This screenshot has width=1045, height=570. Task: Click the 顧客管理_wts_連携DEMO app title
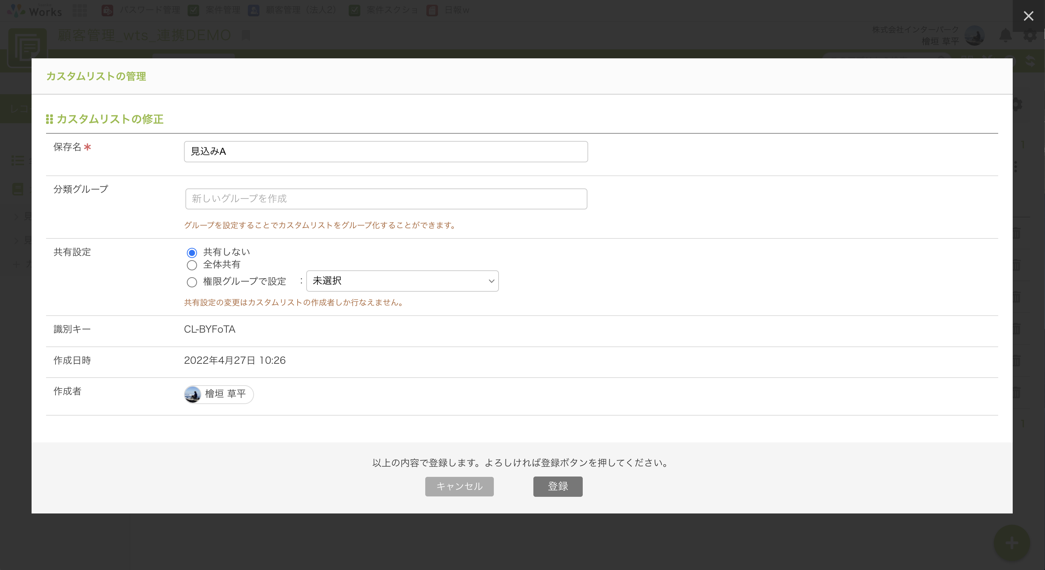click(x=144, y=35)
